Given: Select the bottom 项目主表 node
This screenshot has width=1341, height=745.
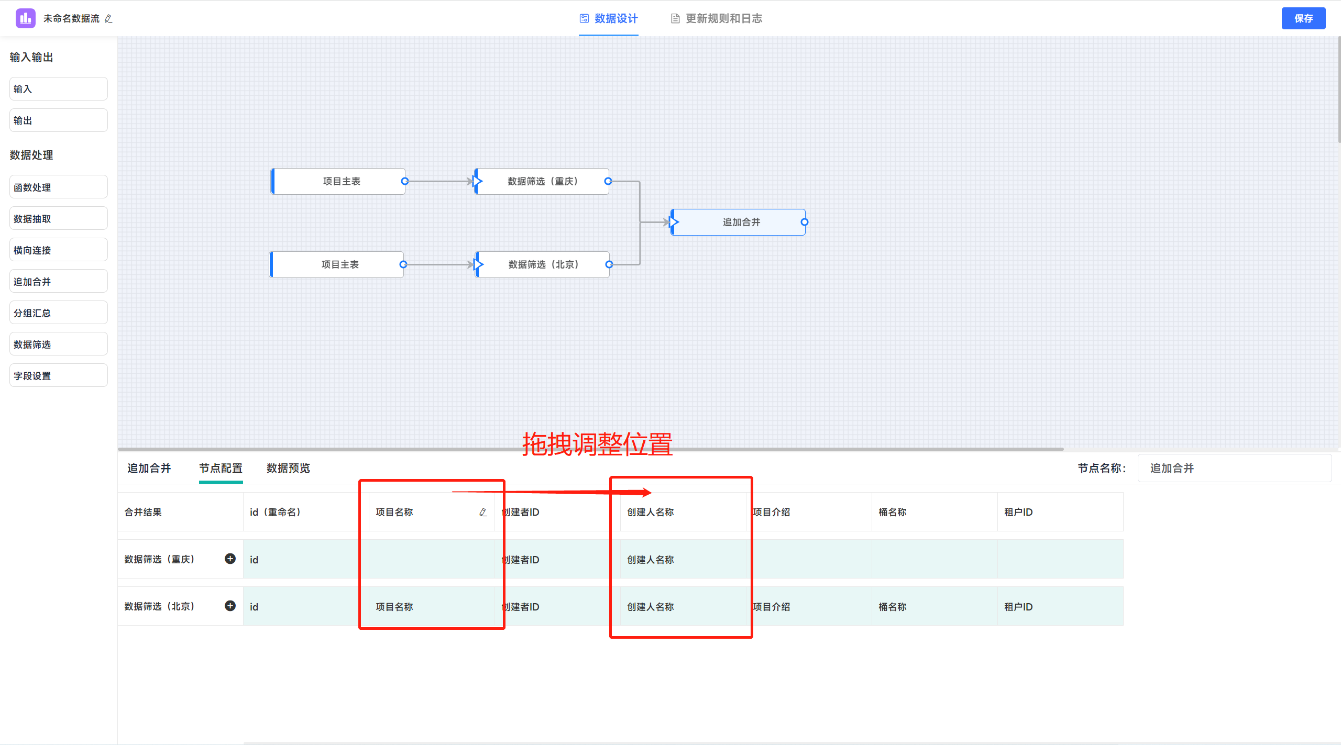Looking at the screenshot, I should click(337, 264).
